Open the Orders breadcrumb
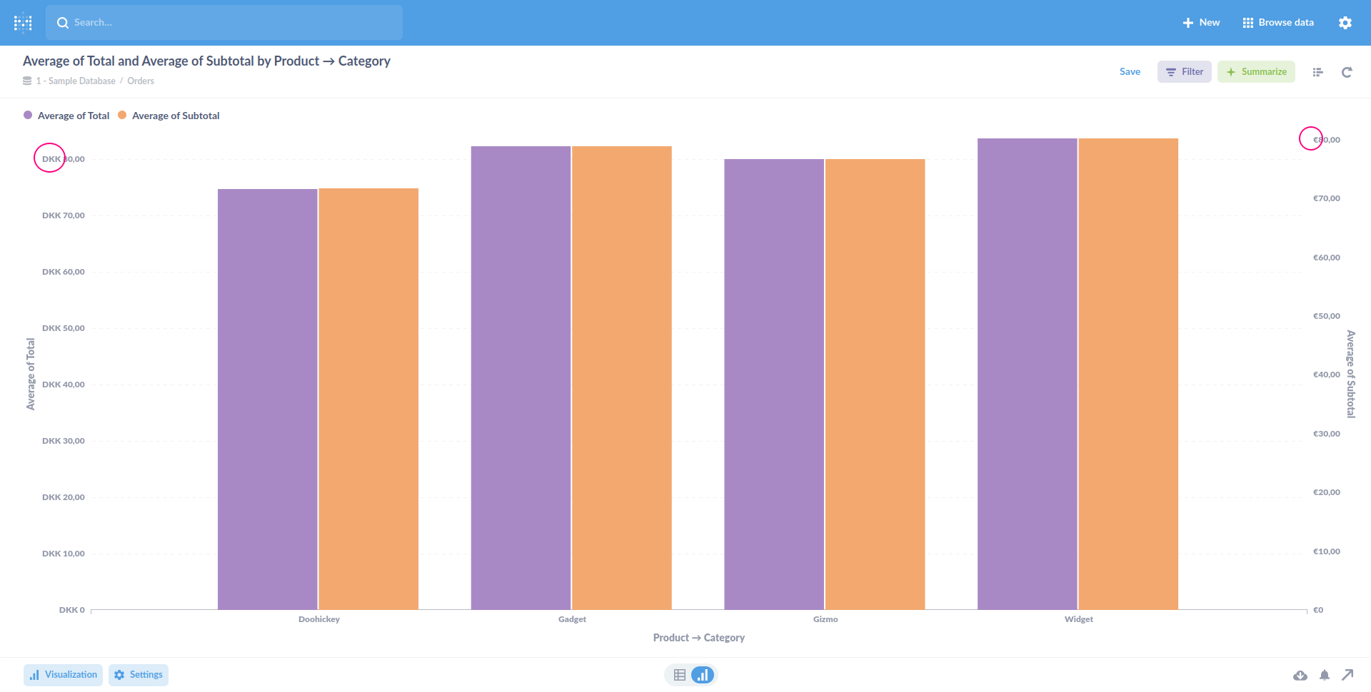This screenshot has width=1371, height=692. click(141, 81)
